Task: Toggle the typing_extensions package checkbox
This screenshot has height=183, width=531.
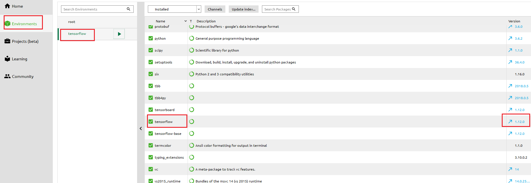Action: point(151,157)
